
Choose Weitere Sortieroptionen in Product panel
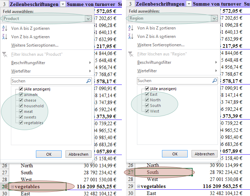pos(35,45)
